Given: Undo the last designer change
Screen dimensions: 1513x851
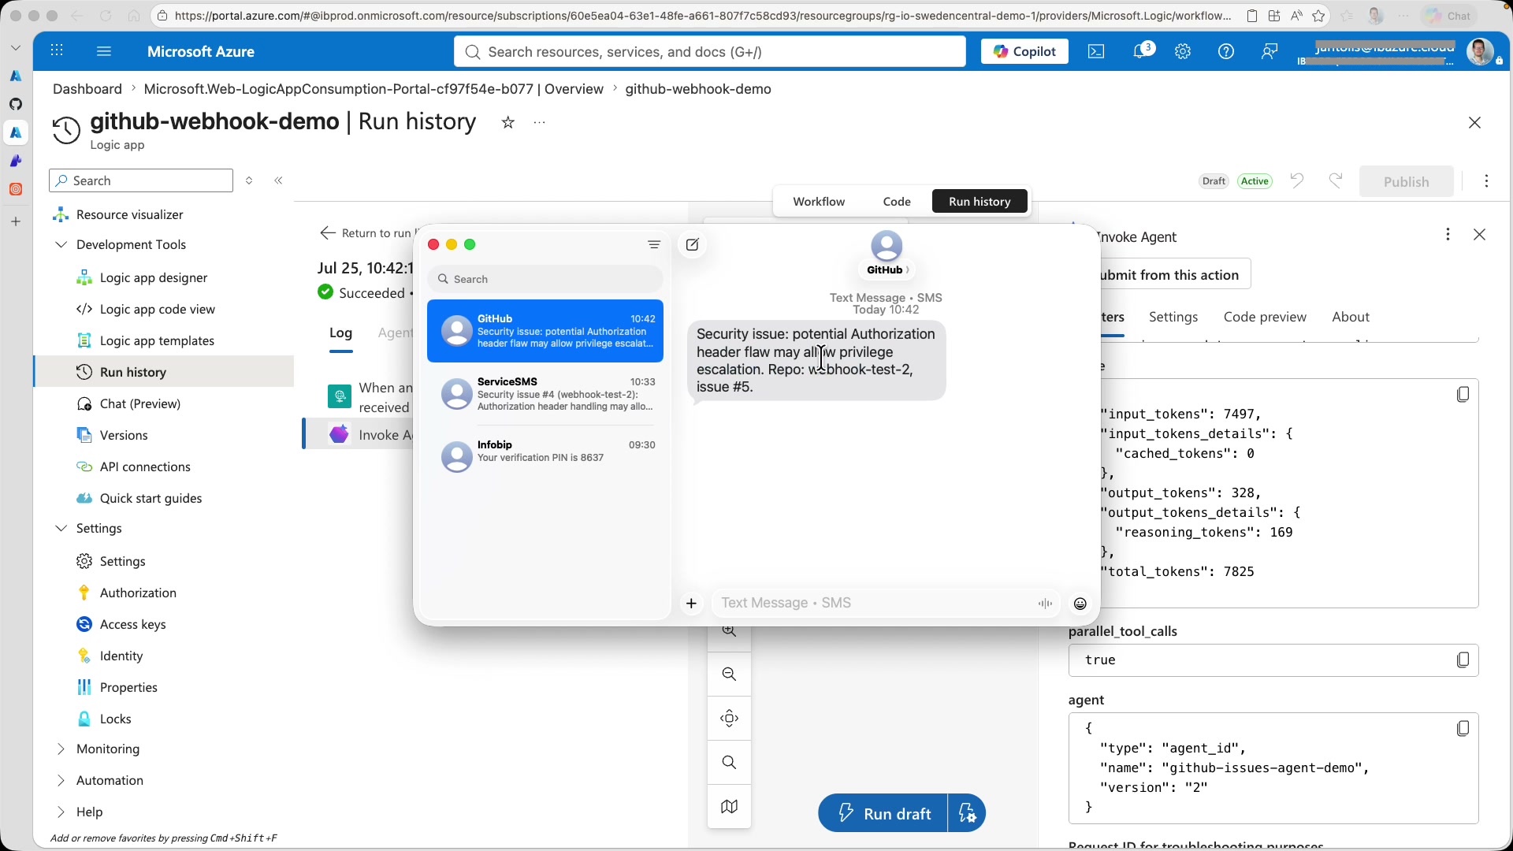Looking at the screenshot, I should (x=1297, y=181).
